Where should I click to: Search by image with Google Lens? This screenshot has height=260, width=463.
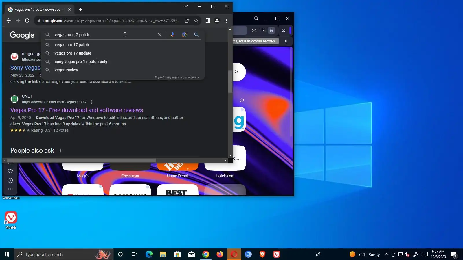[x=184, y=35]
